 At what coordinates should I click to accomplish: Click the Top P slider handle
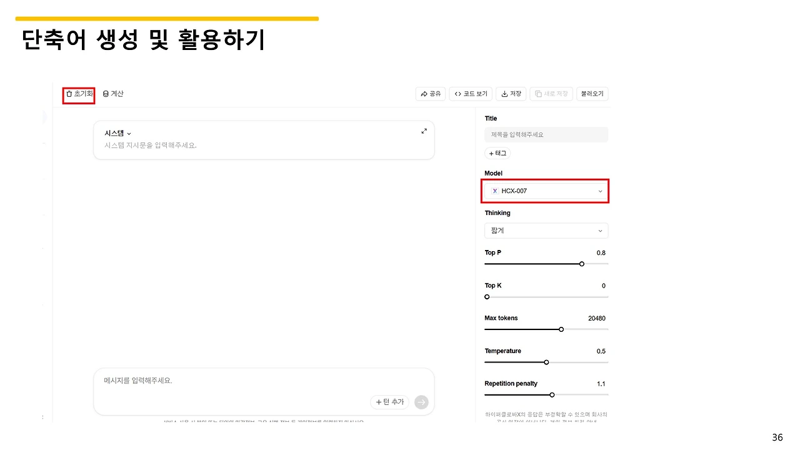582,264
